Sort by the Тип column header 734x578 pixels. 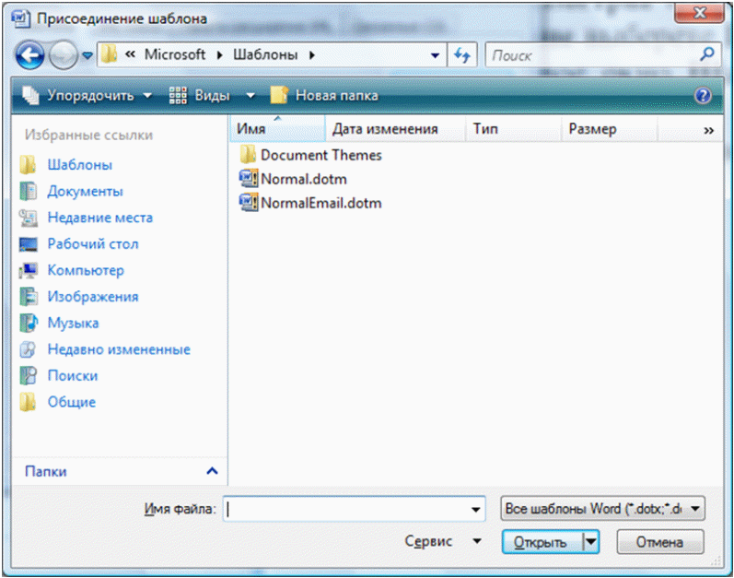coord(514,129)
